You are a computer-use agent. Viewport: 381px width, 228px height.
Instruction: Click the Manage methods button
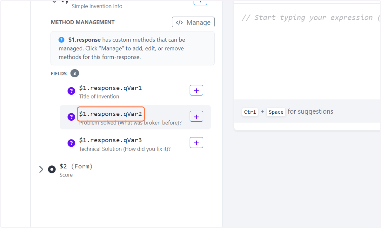(193, 22)
